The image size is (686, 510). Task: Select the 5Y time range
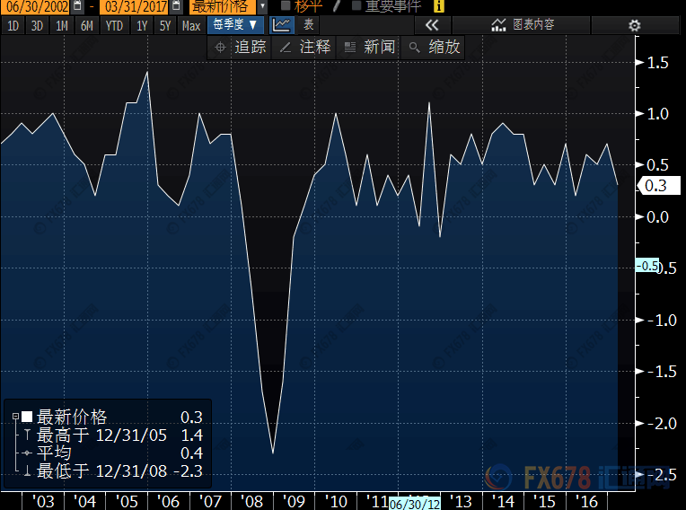click(165, 26)
